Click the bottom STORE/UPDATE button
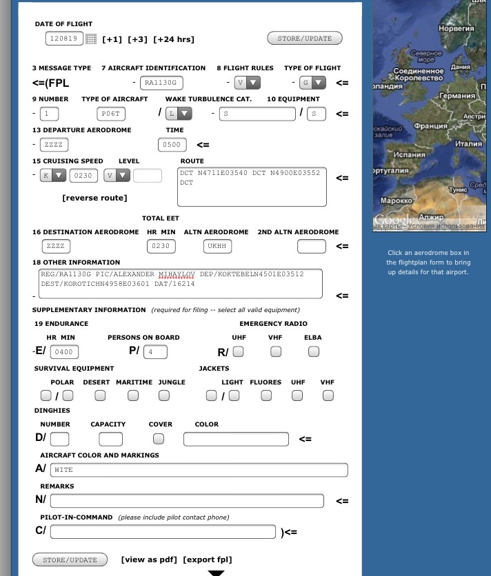Image resolution: width=491 pixels, height=576 pixels. pyautogui.click(x=70, y=559)
